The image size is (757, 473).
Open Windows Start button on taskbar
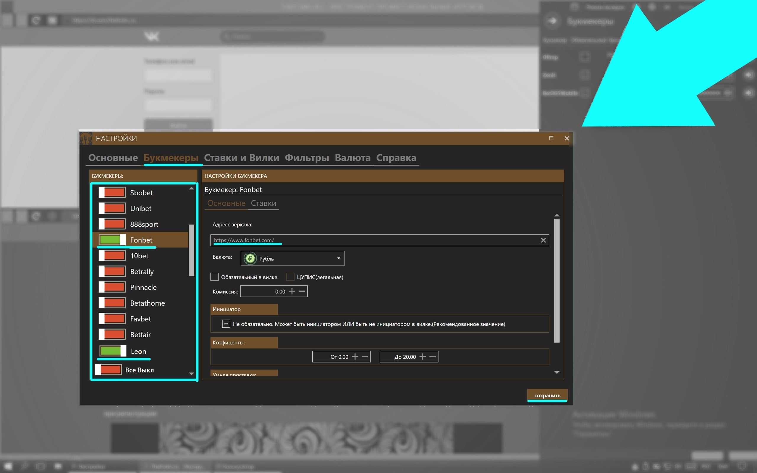click(x=8, y=466)
